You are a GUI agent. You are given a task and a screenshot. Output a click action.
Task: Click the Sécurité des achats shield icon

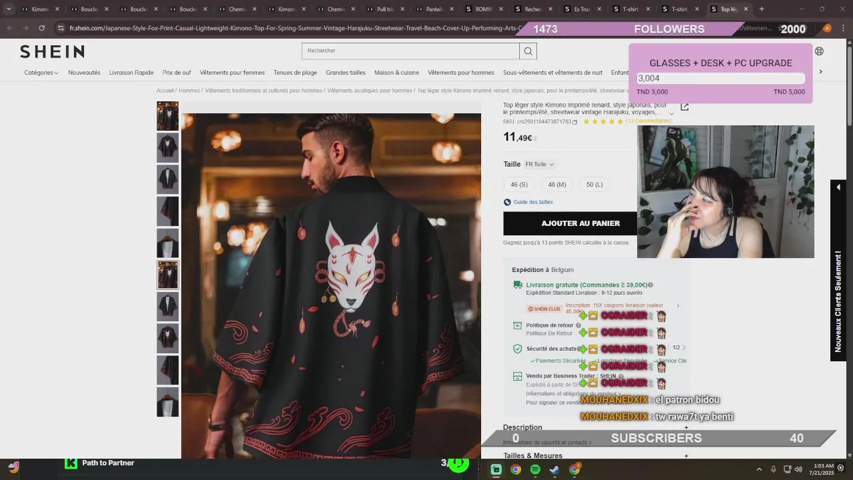(518, 349)
